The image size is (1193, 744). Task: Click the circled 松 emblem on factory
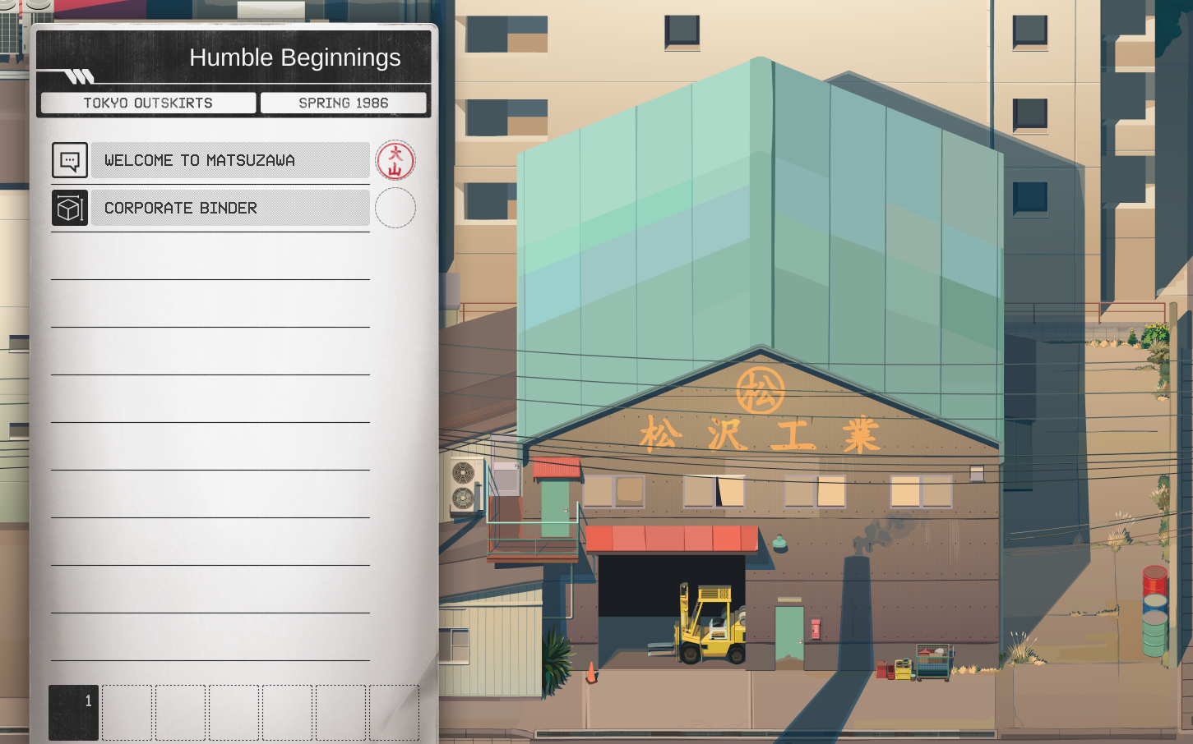pos(761,390)
